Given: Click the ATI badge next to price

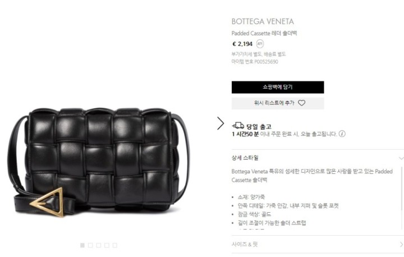Looking at the screenshot, I should [x=260, y=44].
